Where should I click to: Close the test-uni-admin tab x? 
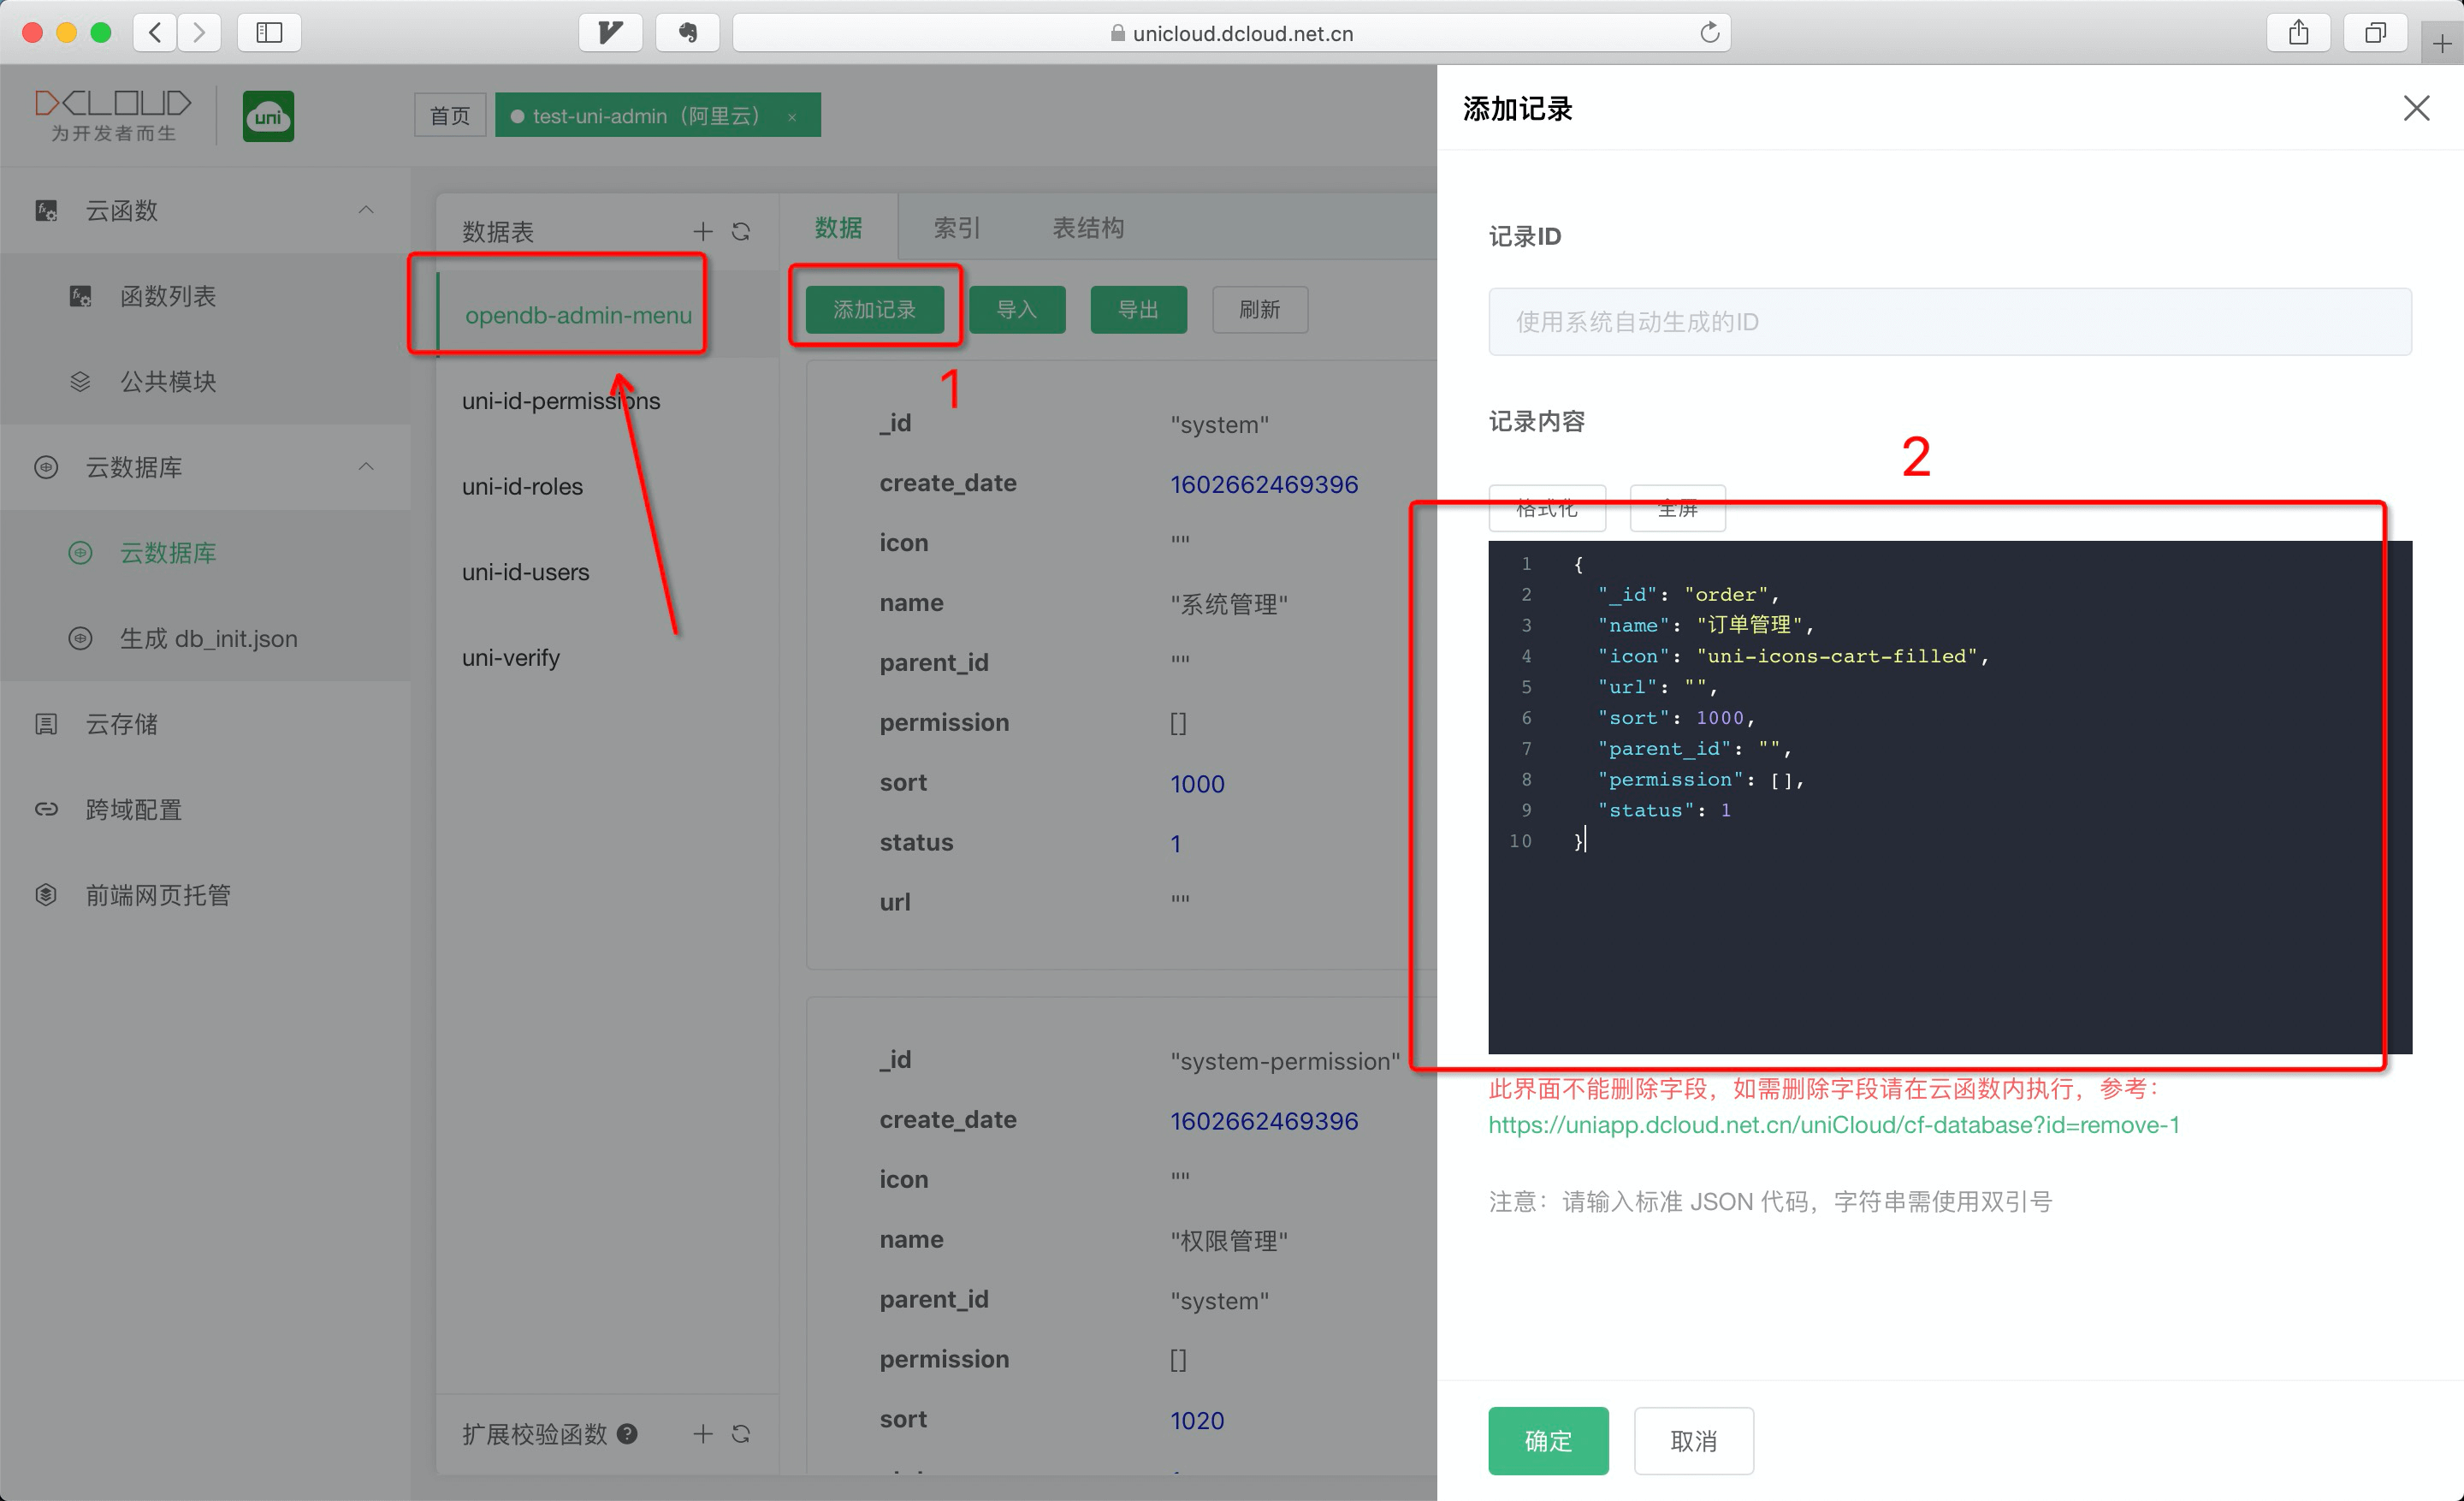792,117
